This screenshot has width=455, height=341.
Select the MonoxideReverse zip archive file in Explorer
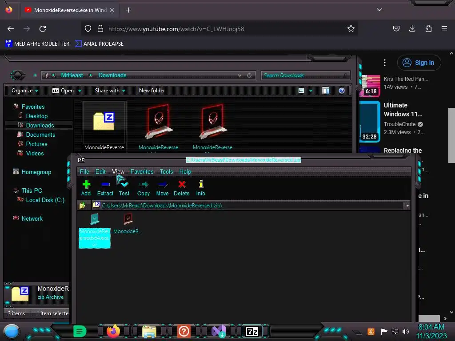click(104, 126)
